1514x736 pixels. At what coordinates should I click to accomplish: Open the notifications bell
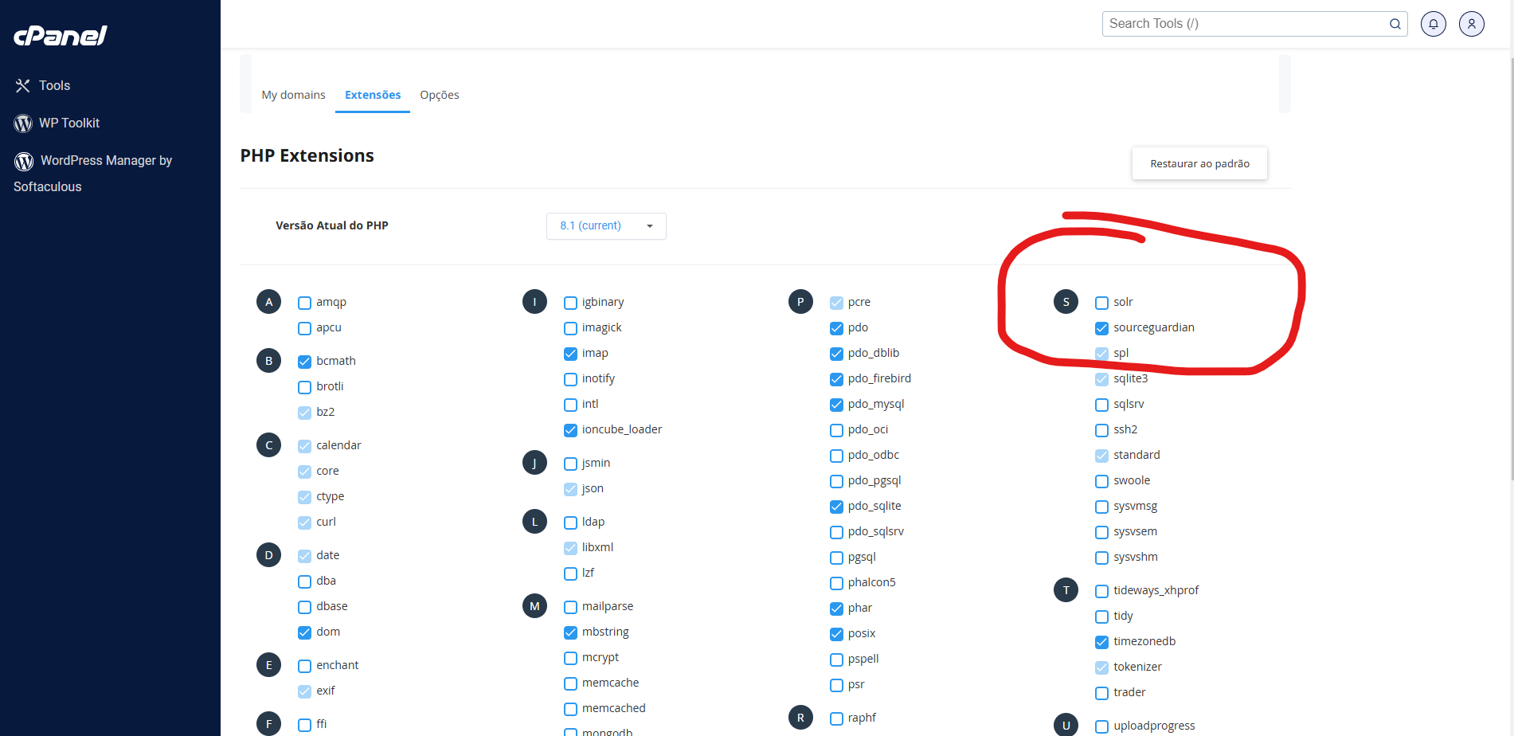[1433, 24]
